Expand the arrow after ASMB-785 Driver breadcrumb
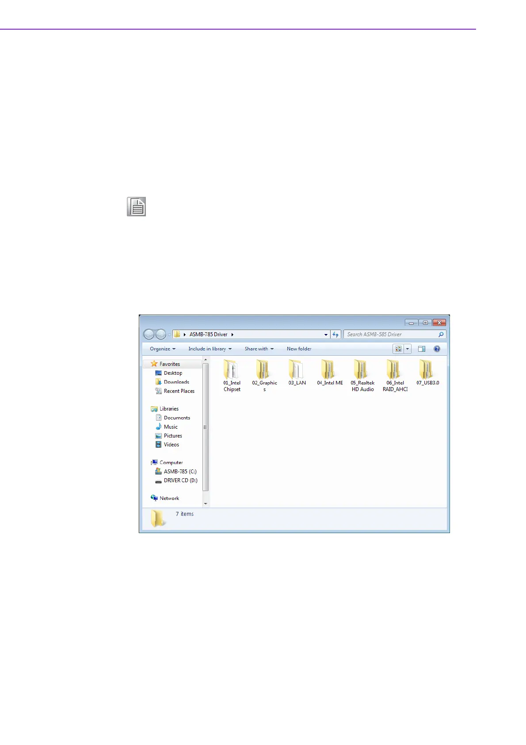 point(232,334)
